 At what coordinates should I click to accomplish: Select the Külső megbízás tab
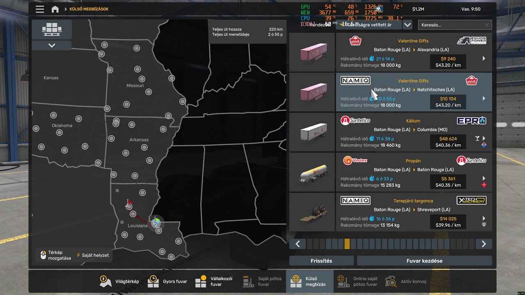pos(310,281)
